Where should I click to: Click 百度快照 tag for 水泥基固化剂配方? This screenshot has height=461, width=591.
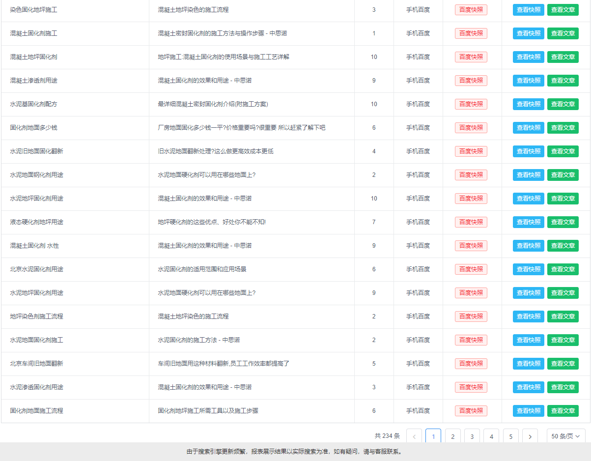pos(471,104)
